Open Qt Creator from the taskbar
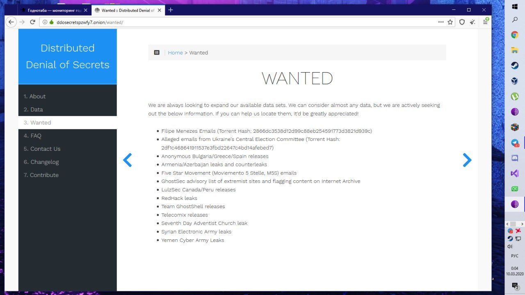This screenshot has width=525, height=295. 515,189
